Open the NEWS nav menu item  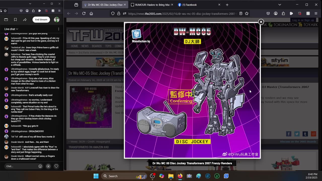pyautogui.click(x=85, y=46)
